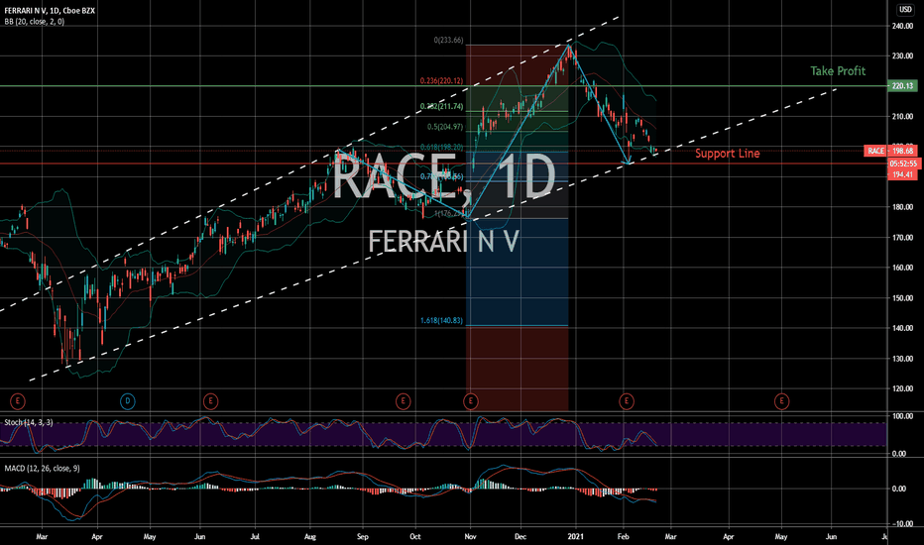Click the Aug time axis label

pos(310,537)
